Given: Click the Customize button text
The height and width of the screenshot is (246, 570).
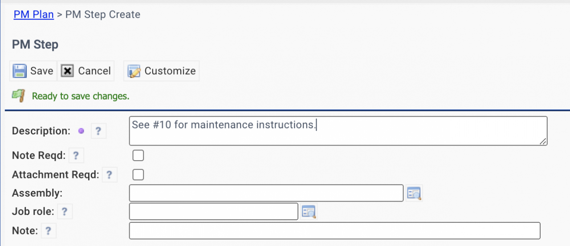Looking at the screenshot, I should coord(170,71).
